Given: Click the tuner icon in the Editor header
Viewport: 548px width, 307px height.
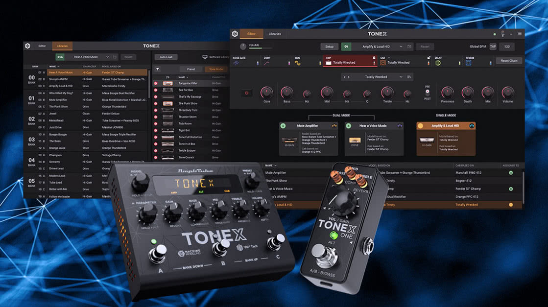Looking at the screenshot, I should coord(502,34).
